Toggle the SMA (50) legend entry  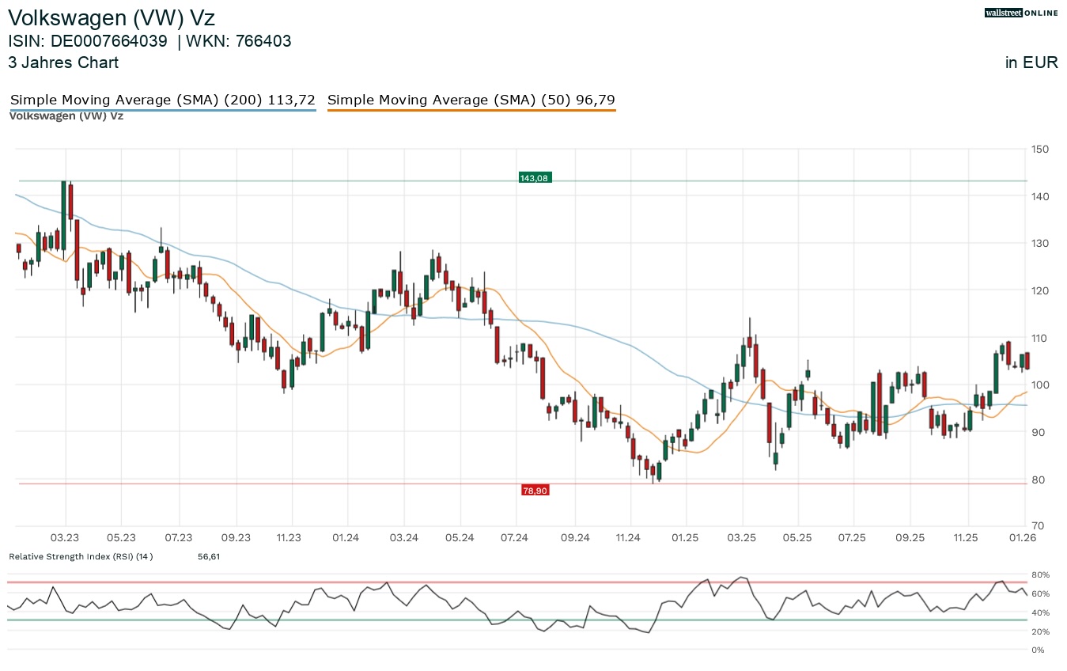pyautogui.click(x=471, y=100)
